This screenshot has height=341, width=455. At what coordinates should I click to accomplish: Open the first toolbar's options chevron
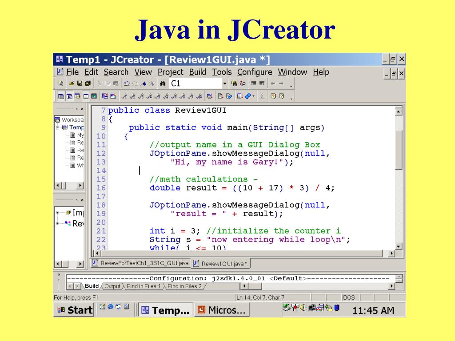coord(291,86)
